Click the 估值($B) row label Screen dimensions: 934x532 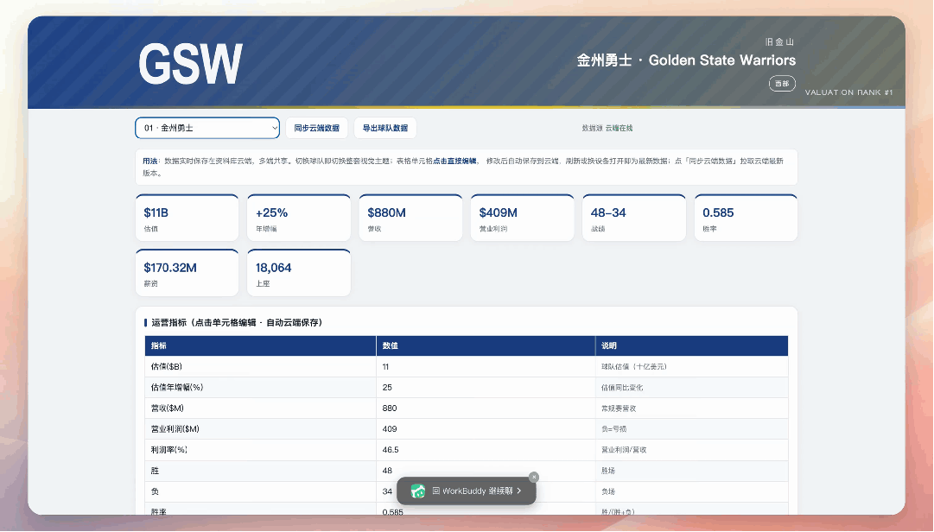(260, 366)
